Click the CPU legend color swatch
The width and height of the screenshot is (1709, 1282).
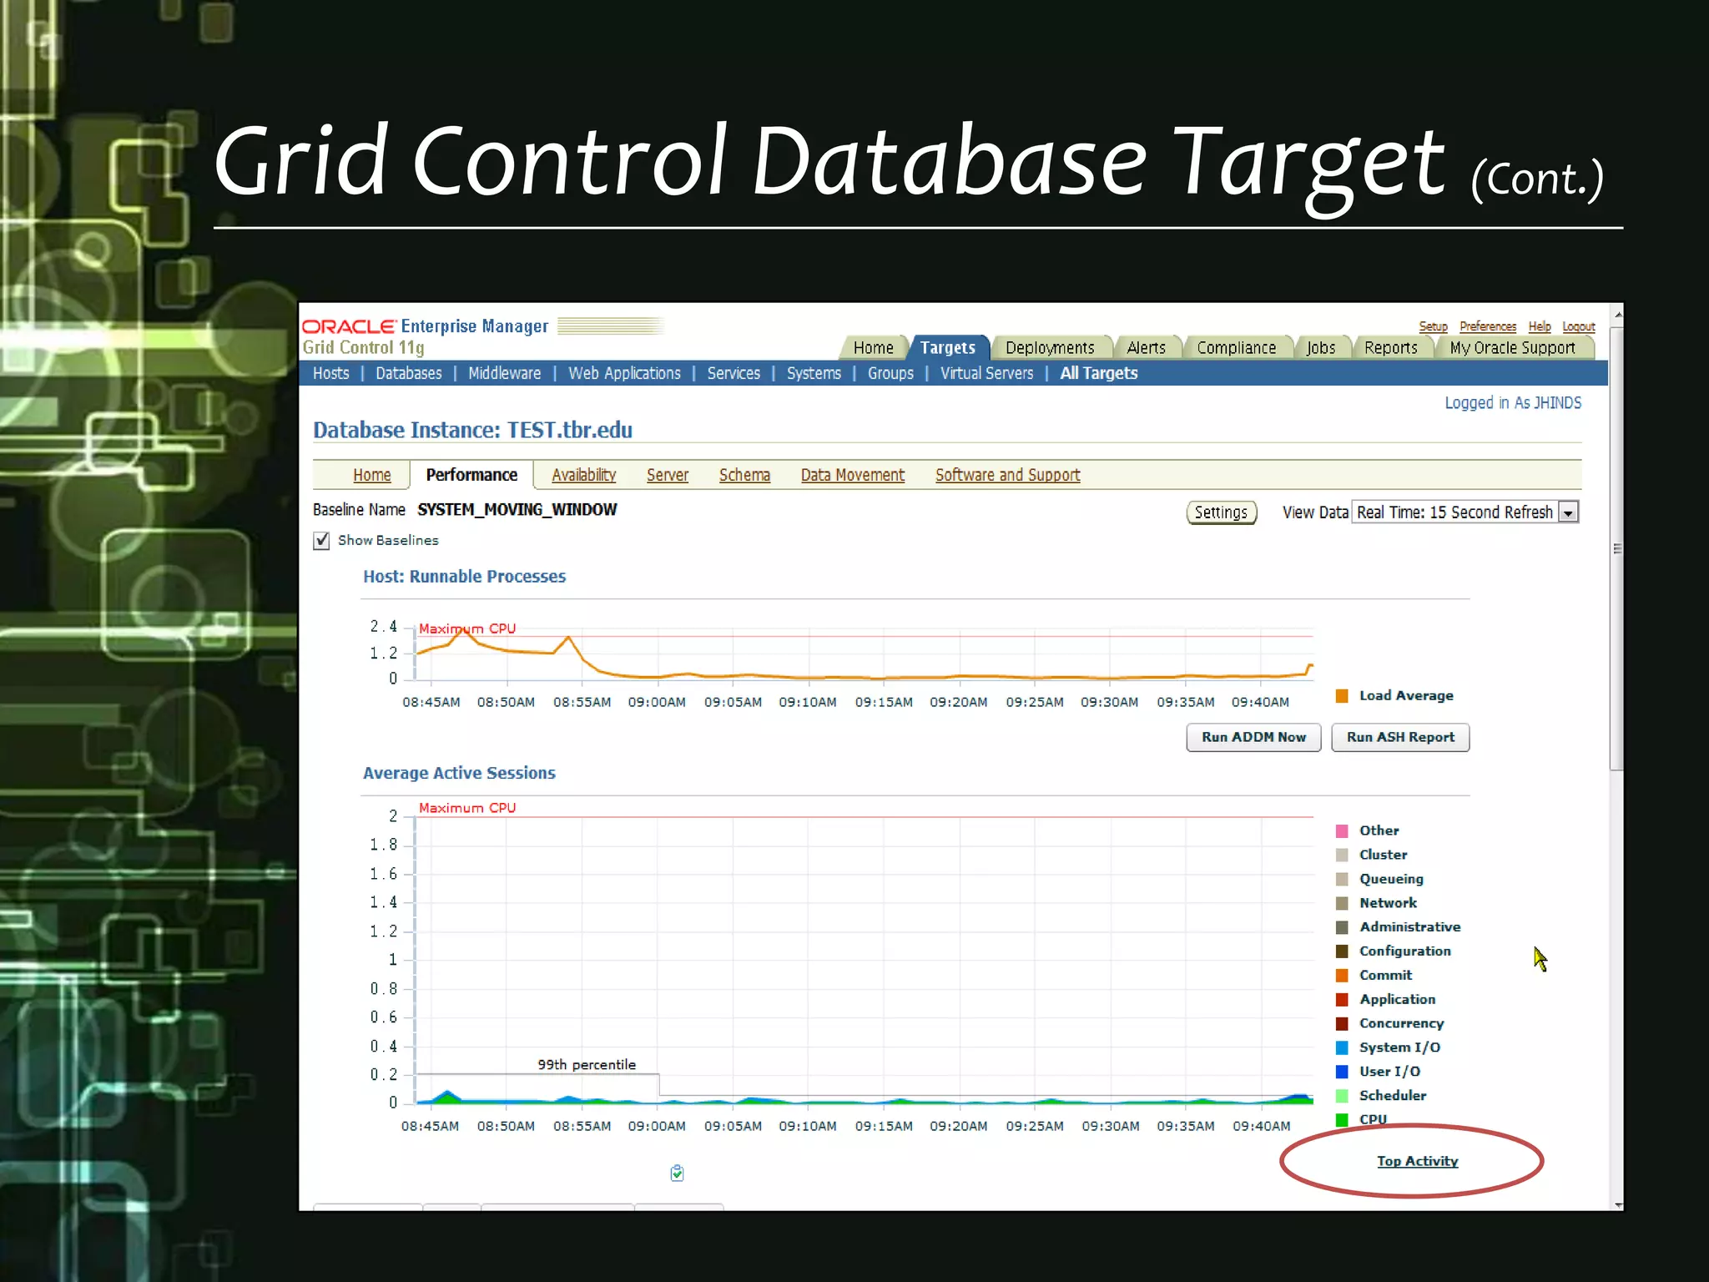(1342, 1120)
